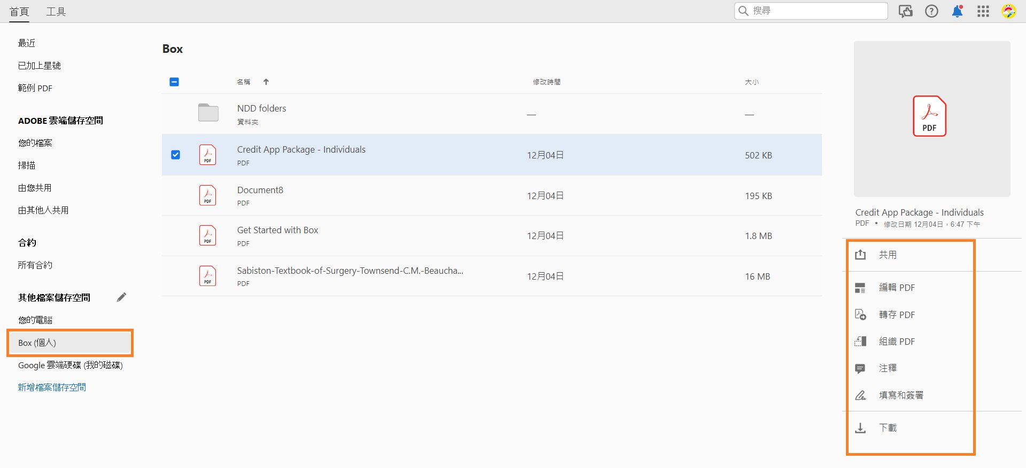Toggle the select-all checkbox in header
This screenshot has height=468, width=1026.
[174, 82]
